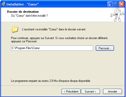Go back with the Précédent button
This screenshot has height=97, width=126.
click(x=71, y=92)
